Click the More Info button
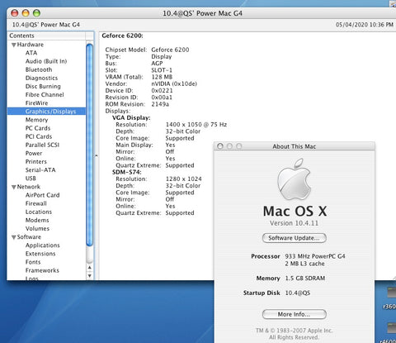Image resolution: width=396 pixels, height=343 pixels. tap(295, 314)
